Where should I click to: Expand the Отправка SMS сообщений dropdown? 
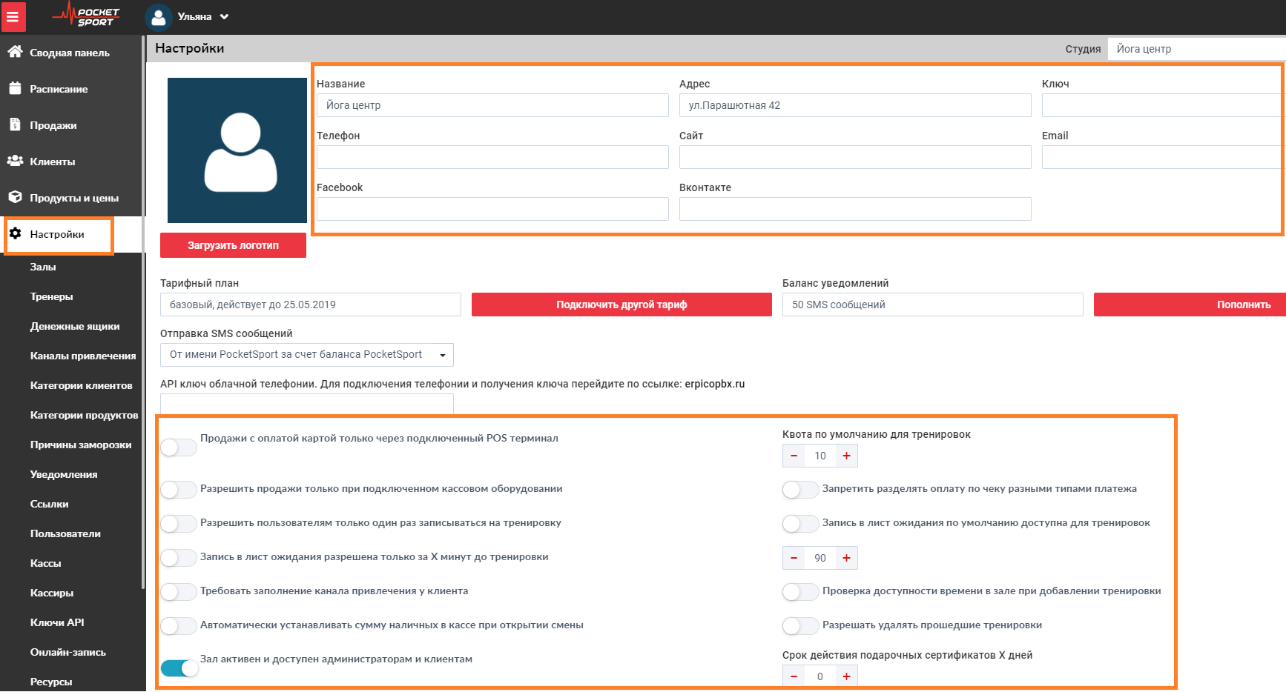(306, 355)
